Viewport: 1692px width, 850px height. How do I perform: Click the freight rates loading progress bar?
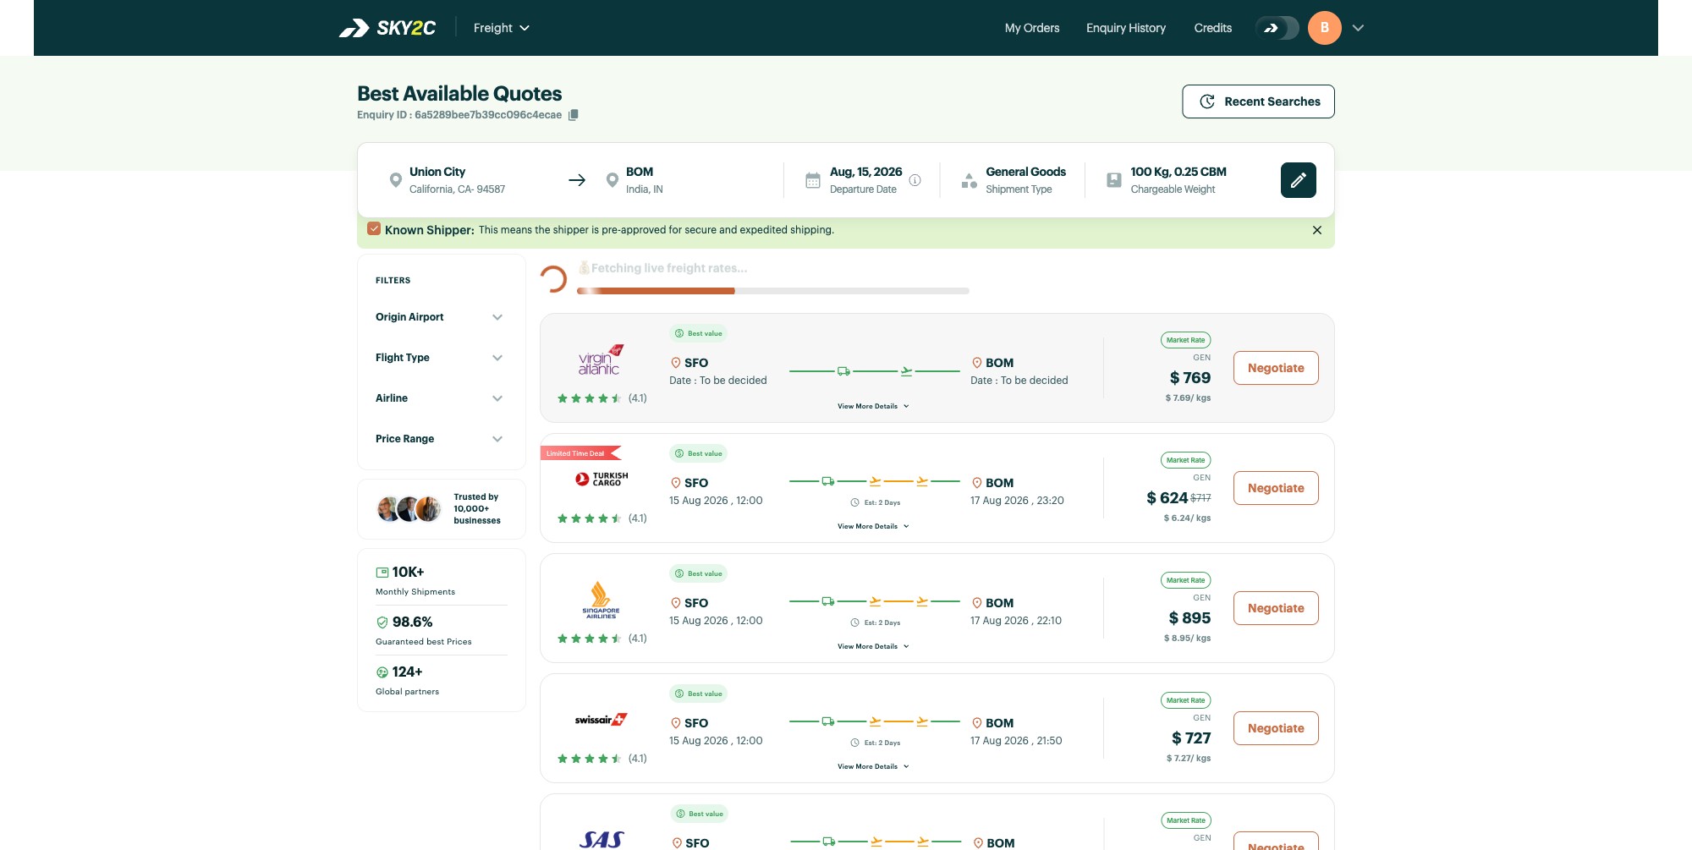[773, 291]
